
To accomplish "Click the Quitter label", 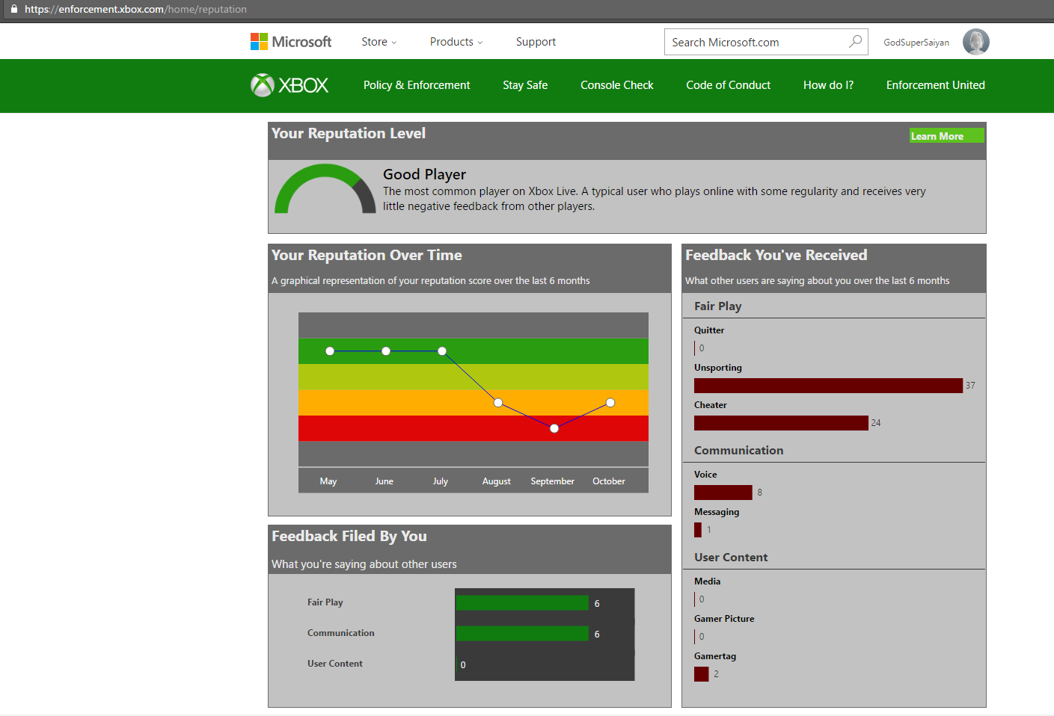I will tap(709, 330).
